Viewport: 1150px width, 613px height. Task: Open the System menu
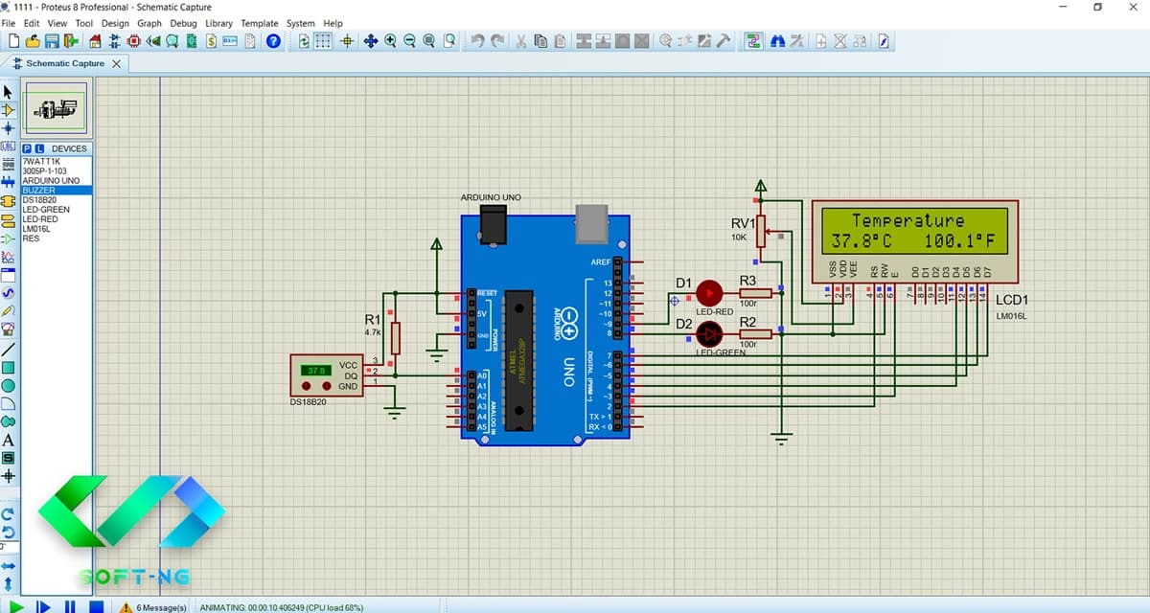coord(301,23)
